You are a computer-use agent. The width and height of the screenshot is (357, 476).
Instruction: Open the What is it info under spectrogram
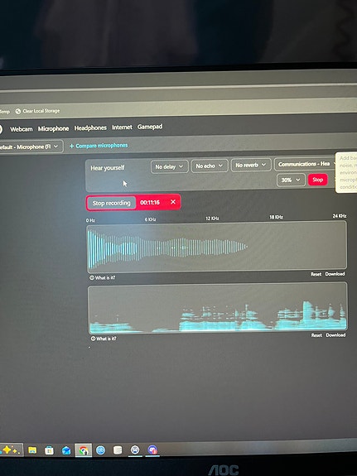pos(104,339)
